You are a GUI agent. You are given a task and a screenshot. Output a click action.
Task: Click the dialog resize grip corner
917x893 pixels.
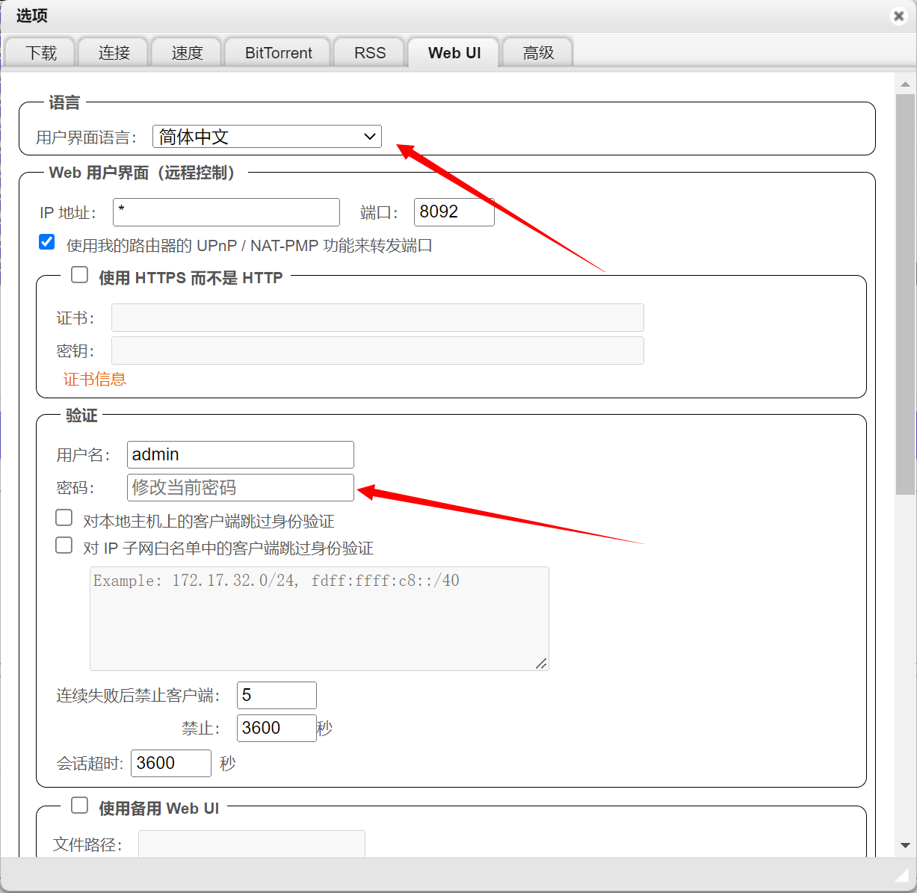point(901,874)
